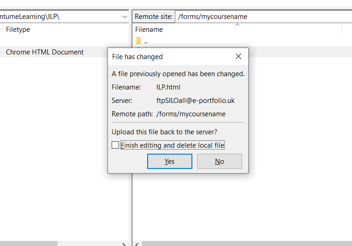Click No to decline upload
Viewport: 352px width, 246px height.
(219, 161)
